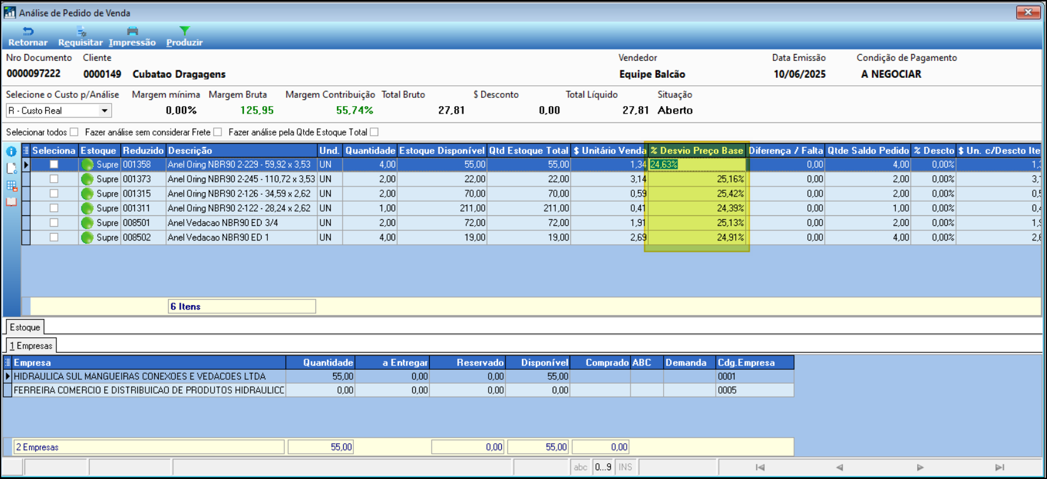Click the Estoque Disponível column header
The width and height of the screenshot is (1047, 479).
point(442,151)
